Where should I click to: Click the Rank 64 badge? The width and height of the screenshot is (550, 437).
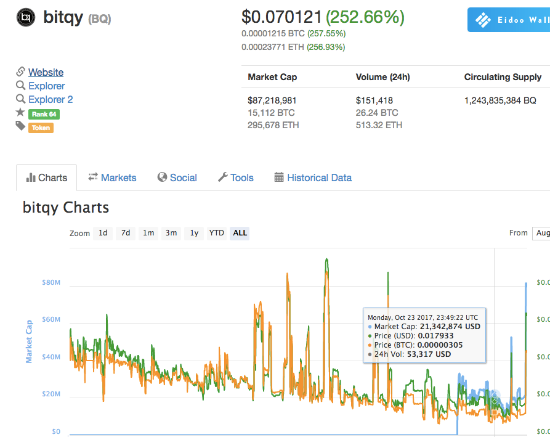[44, 114]
